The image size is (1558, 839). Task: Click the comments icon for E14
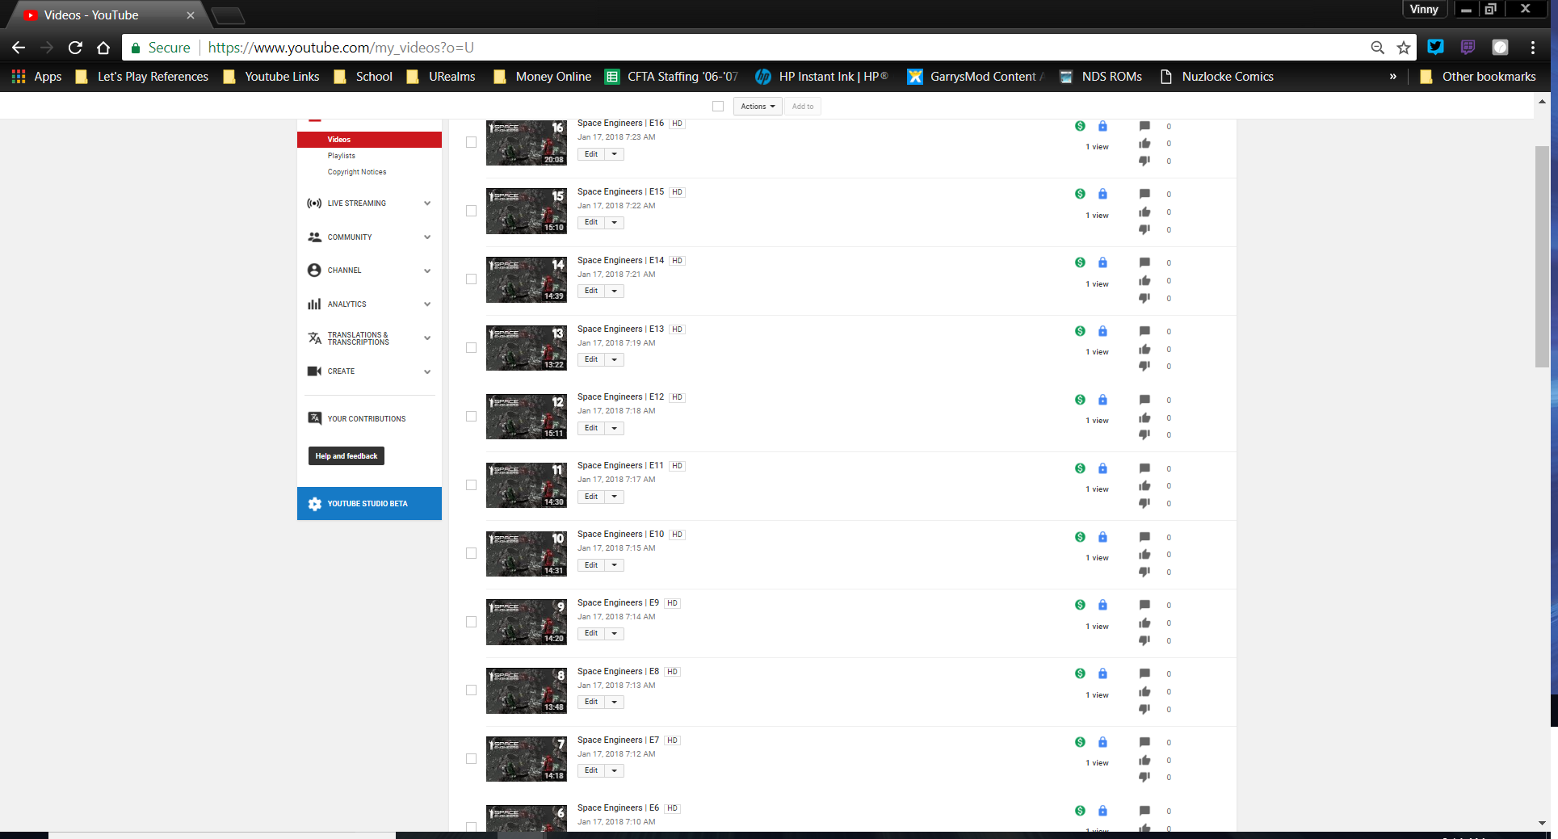point(1144,262)
